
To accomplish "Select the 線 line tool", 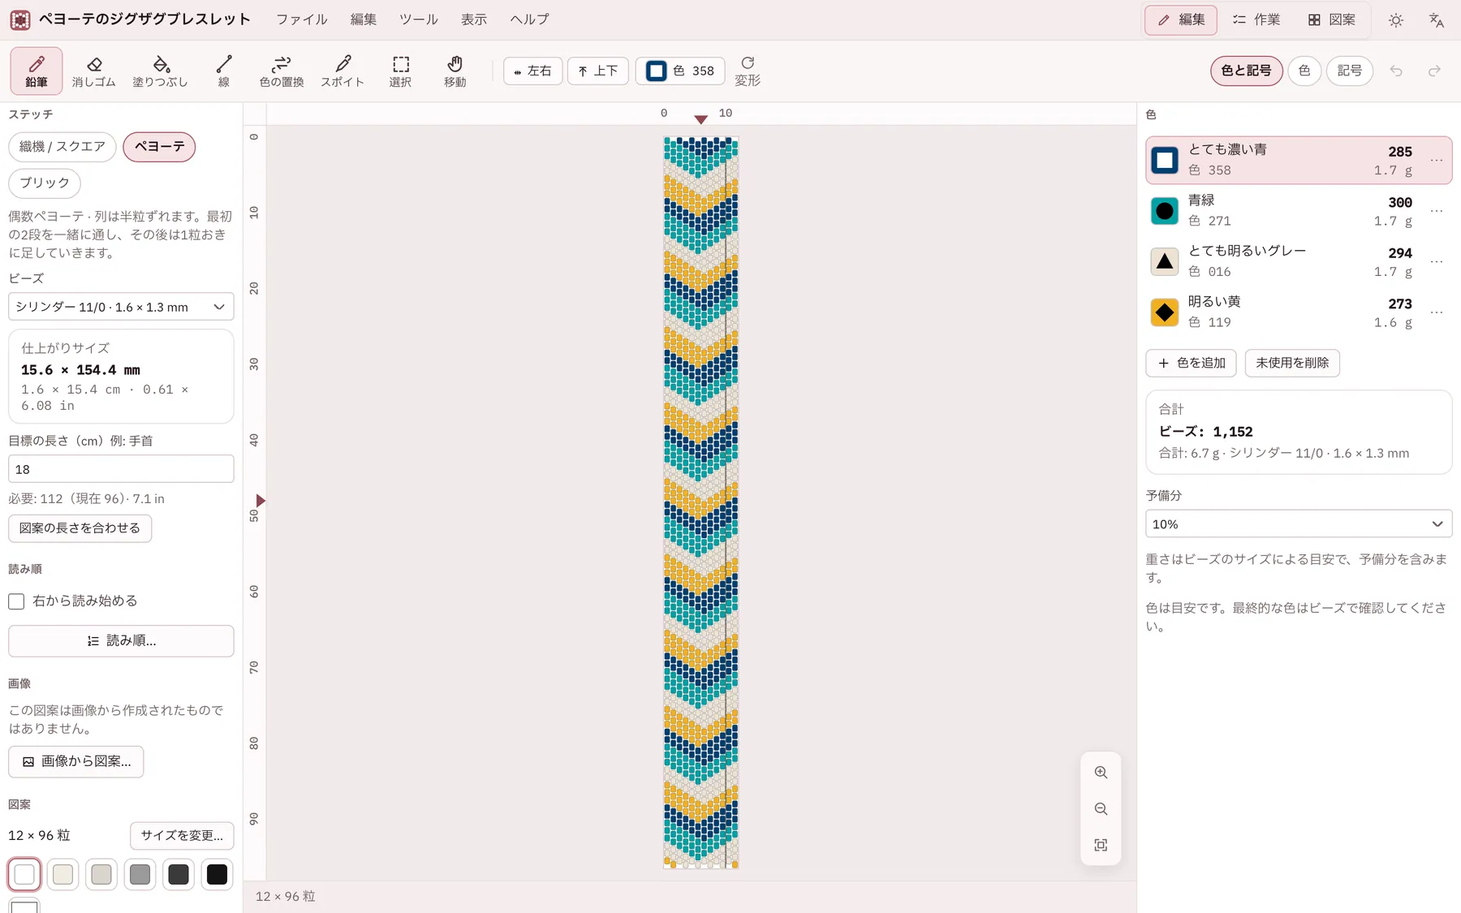I will tap(224, 71).
